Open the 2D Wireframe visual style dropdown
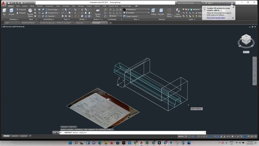Viewport: 259px width, 146px height. click(x=136, y=10)
